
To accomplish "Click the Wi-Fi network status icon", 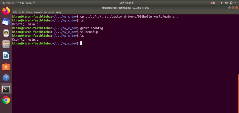I will pyautogui.click(x=221, y=3).
